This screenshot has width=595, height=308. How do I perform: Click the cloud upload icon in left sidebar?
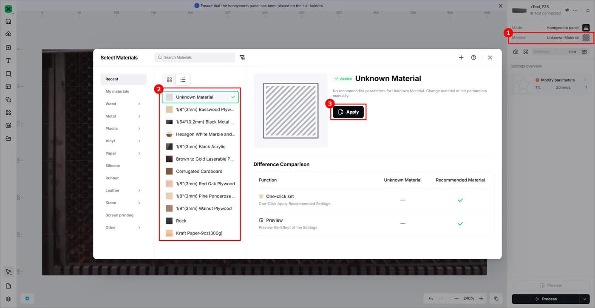pos(8,34)
